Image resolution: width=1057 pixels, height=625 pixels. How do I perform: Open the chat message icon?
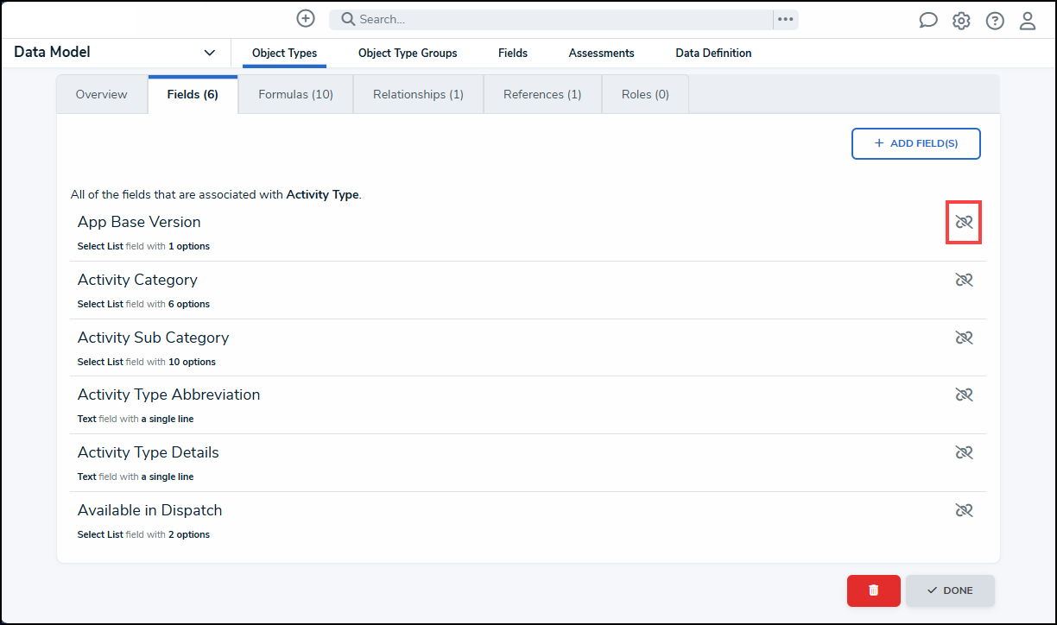pos(928,21)
